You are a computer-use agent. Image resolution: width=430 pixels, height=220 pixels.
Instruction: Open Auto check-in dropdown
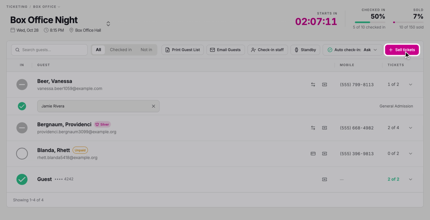pos(352,50)
